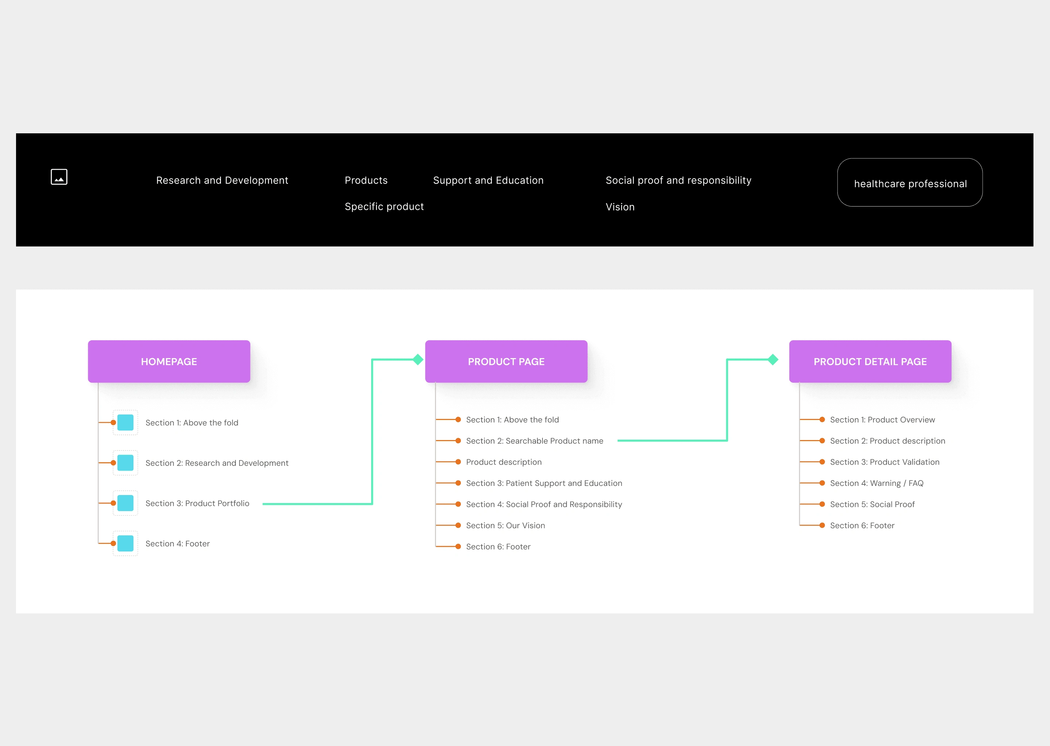Viewport: 1050px width, 746px height.
Task: Click Social proof and responsibility nav link
Action: coord(678,180)
